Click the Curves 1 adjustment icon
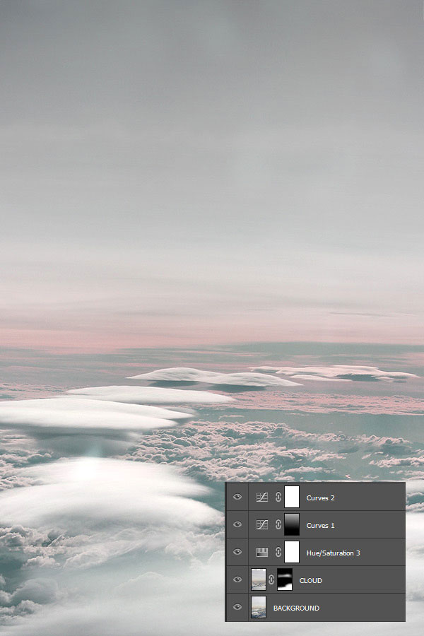 tap(261, 525)
